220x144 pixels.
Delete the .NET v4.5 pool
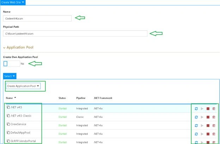(x=214, y=108)
